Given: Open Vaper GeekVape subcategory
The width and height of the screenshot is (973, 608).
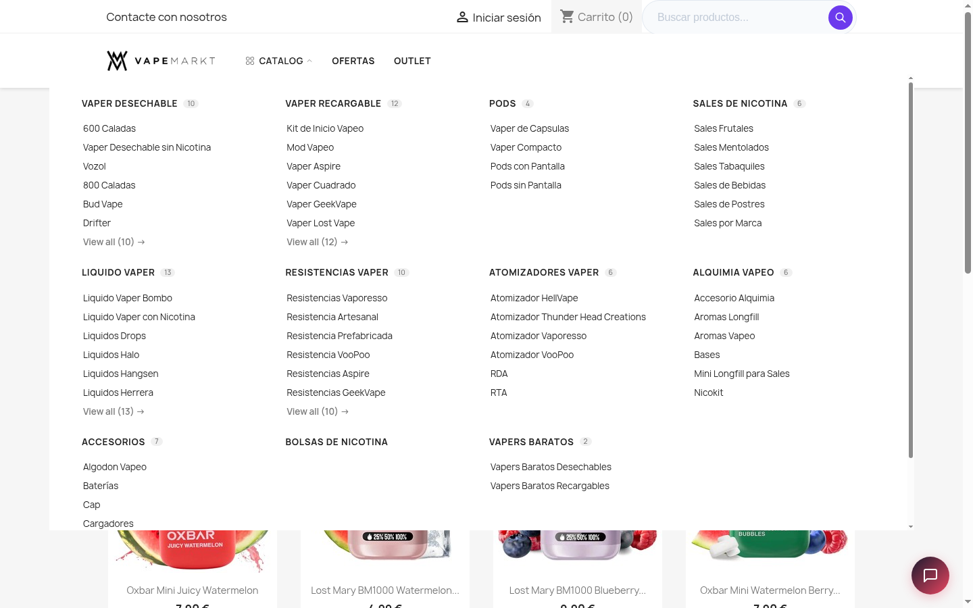Looking at the screenshot, I should (322, 204).
